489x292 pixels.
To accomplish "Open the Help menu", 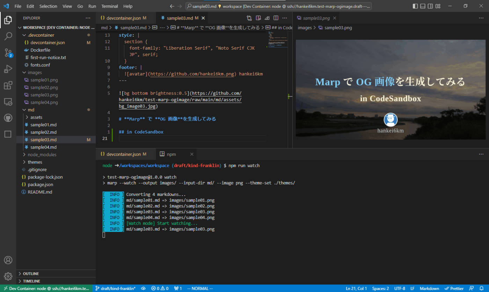I will [128, 6].
